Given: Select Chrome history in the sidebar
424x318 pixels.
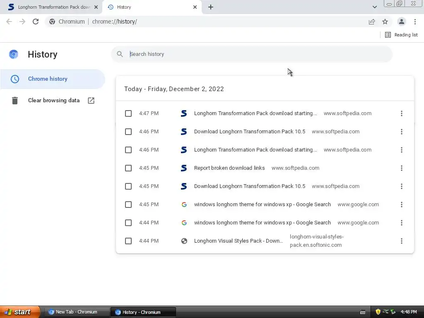Looking at the screenshot, I should click(53, 79).
